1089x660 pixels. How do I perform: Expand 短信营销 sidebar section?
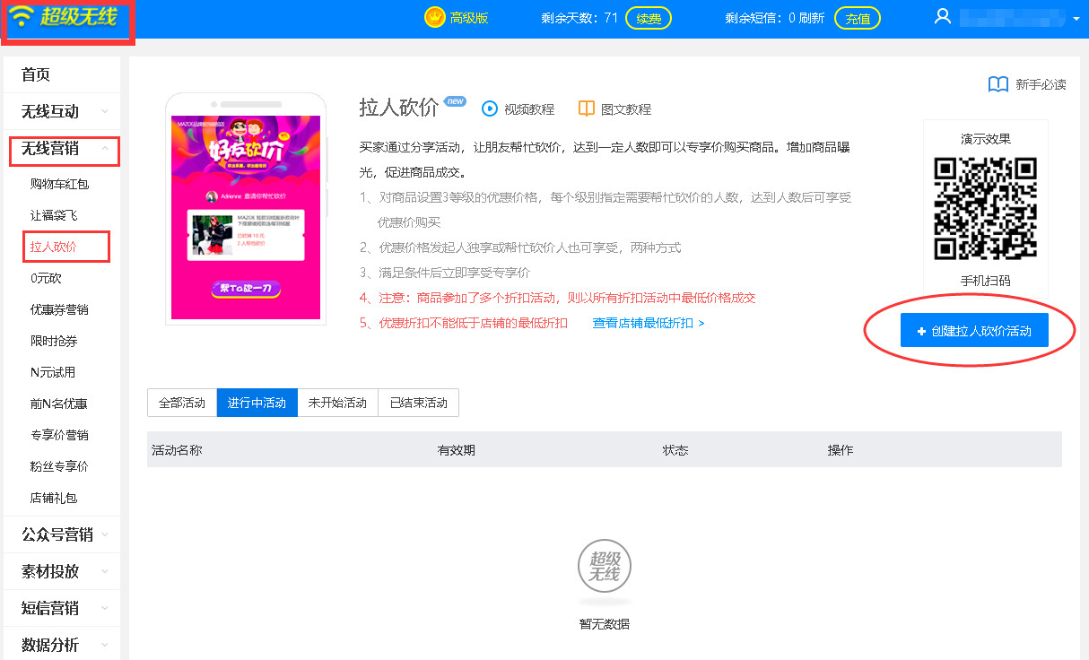click(62, 608)
